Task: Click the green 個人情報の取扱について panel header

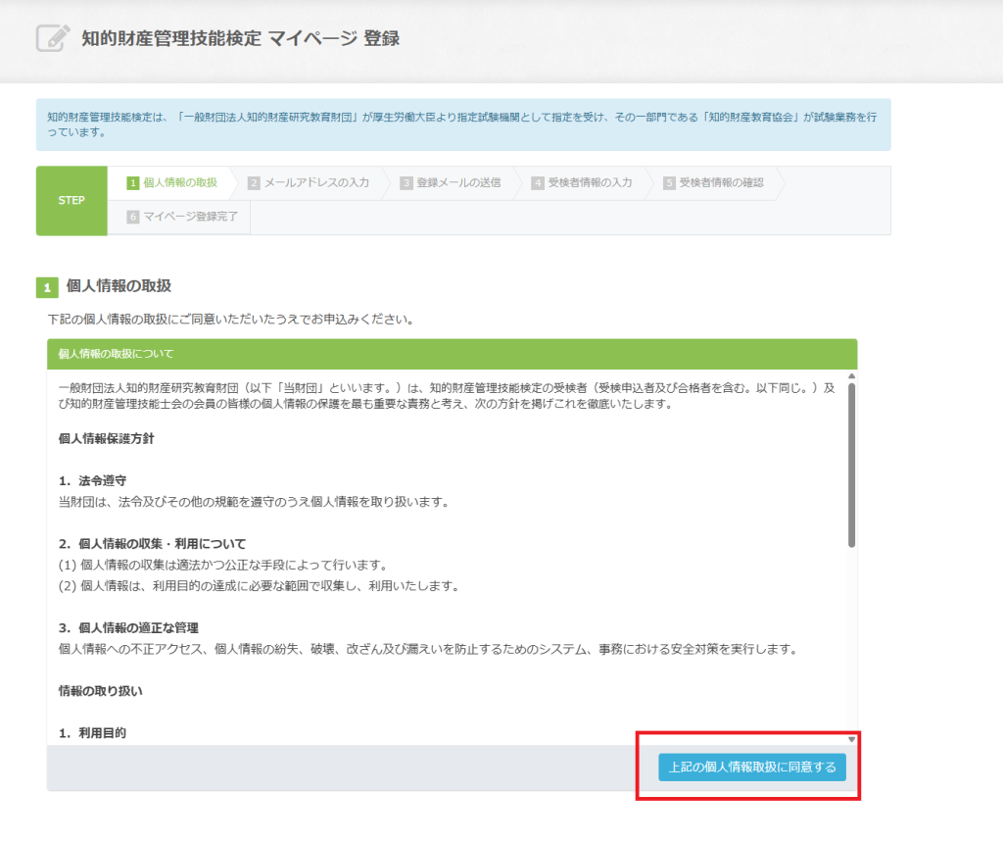Action: [452, 354]
